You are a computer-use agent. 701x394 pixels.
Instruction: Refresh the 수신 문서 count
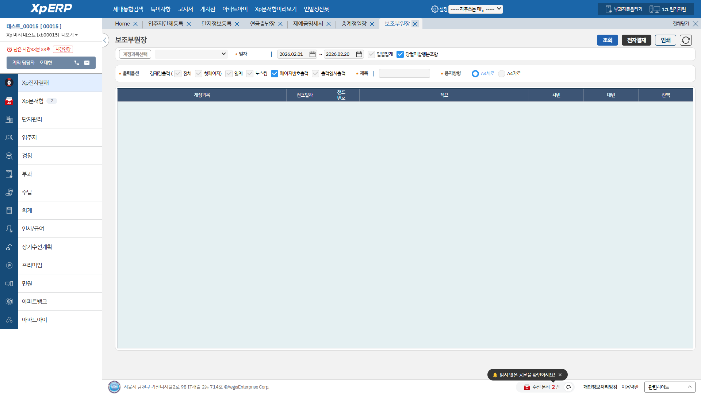coord(568,387)
